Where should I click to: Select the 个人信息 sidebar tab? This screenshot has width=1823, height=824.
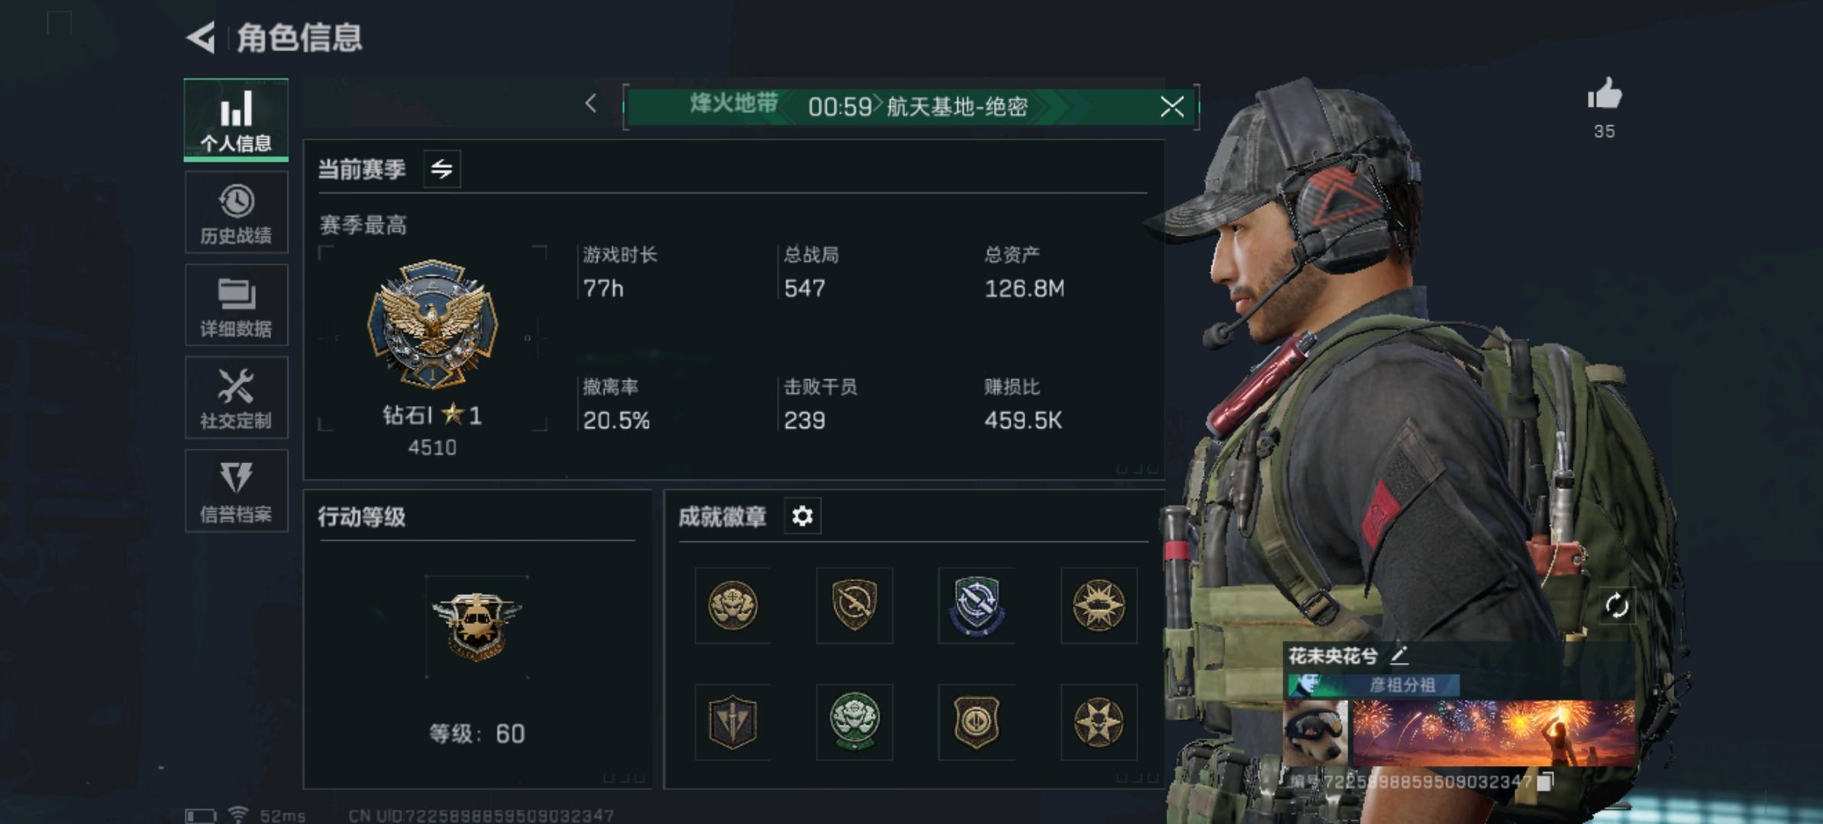coord(236,121)
